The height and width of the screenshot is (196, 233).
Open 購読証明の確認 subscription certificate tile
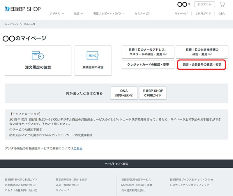(93, 60)
